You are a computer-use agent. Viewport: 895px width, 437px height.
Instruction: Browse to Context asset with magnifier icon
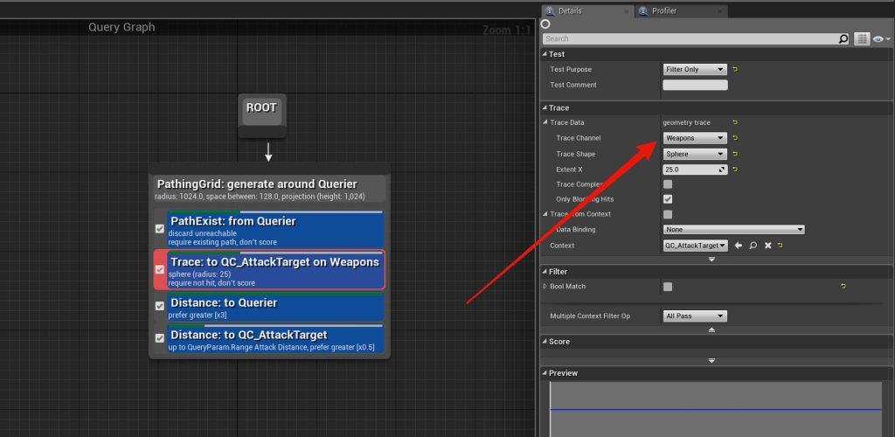pyautogui.click(x=753, y=246)
